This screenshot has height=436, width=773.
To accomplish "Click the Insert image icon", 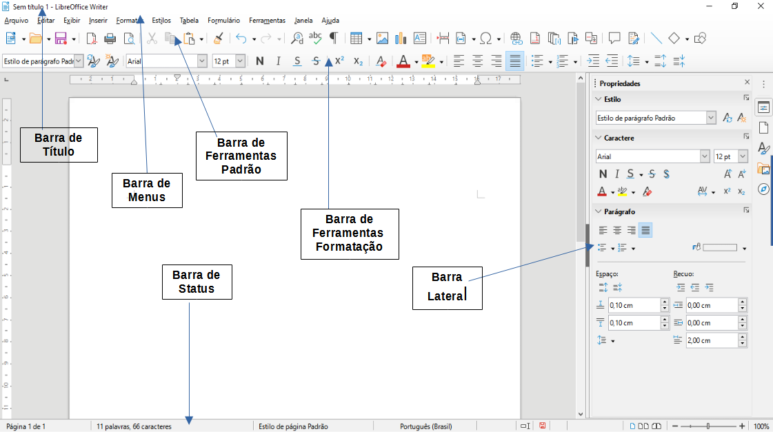I will (382, 39).
